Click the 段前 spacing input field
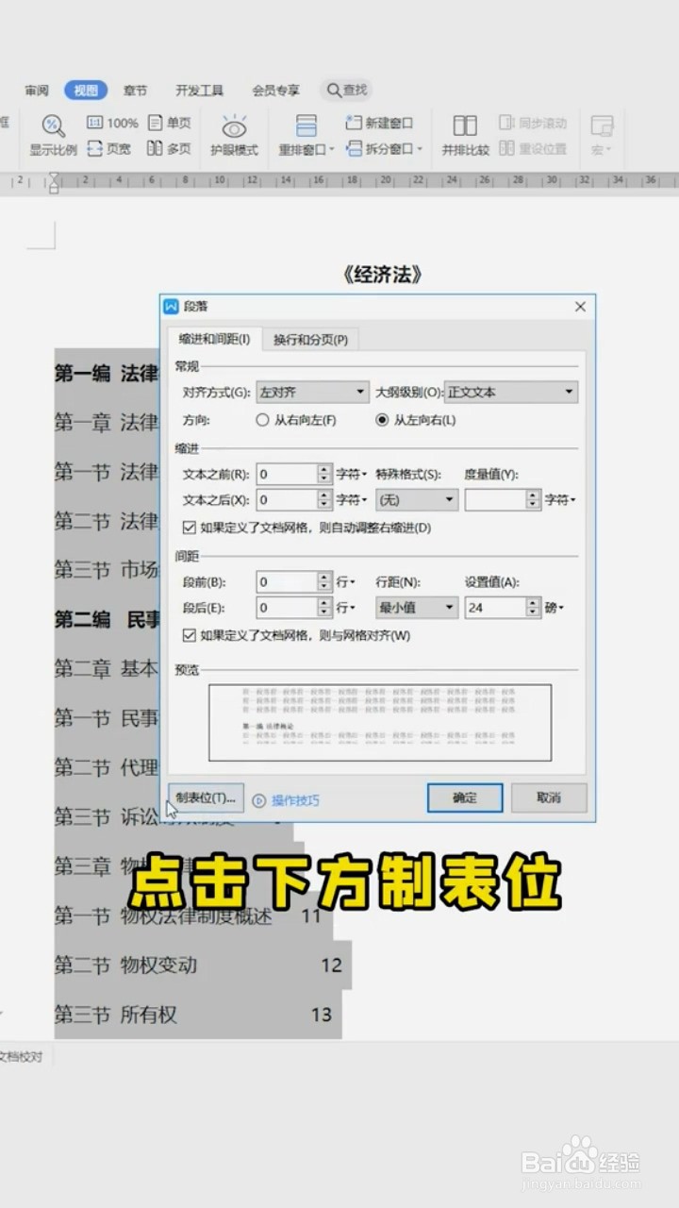Image resolution: width=679 pixels, height=1208 pixels. 287,582
